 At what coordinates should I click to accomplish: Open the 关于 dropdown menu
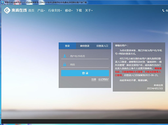[89, 11]
